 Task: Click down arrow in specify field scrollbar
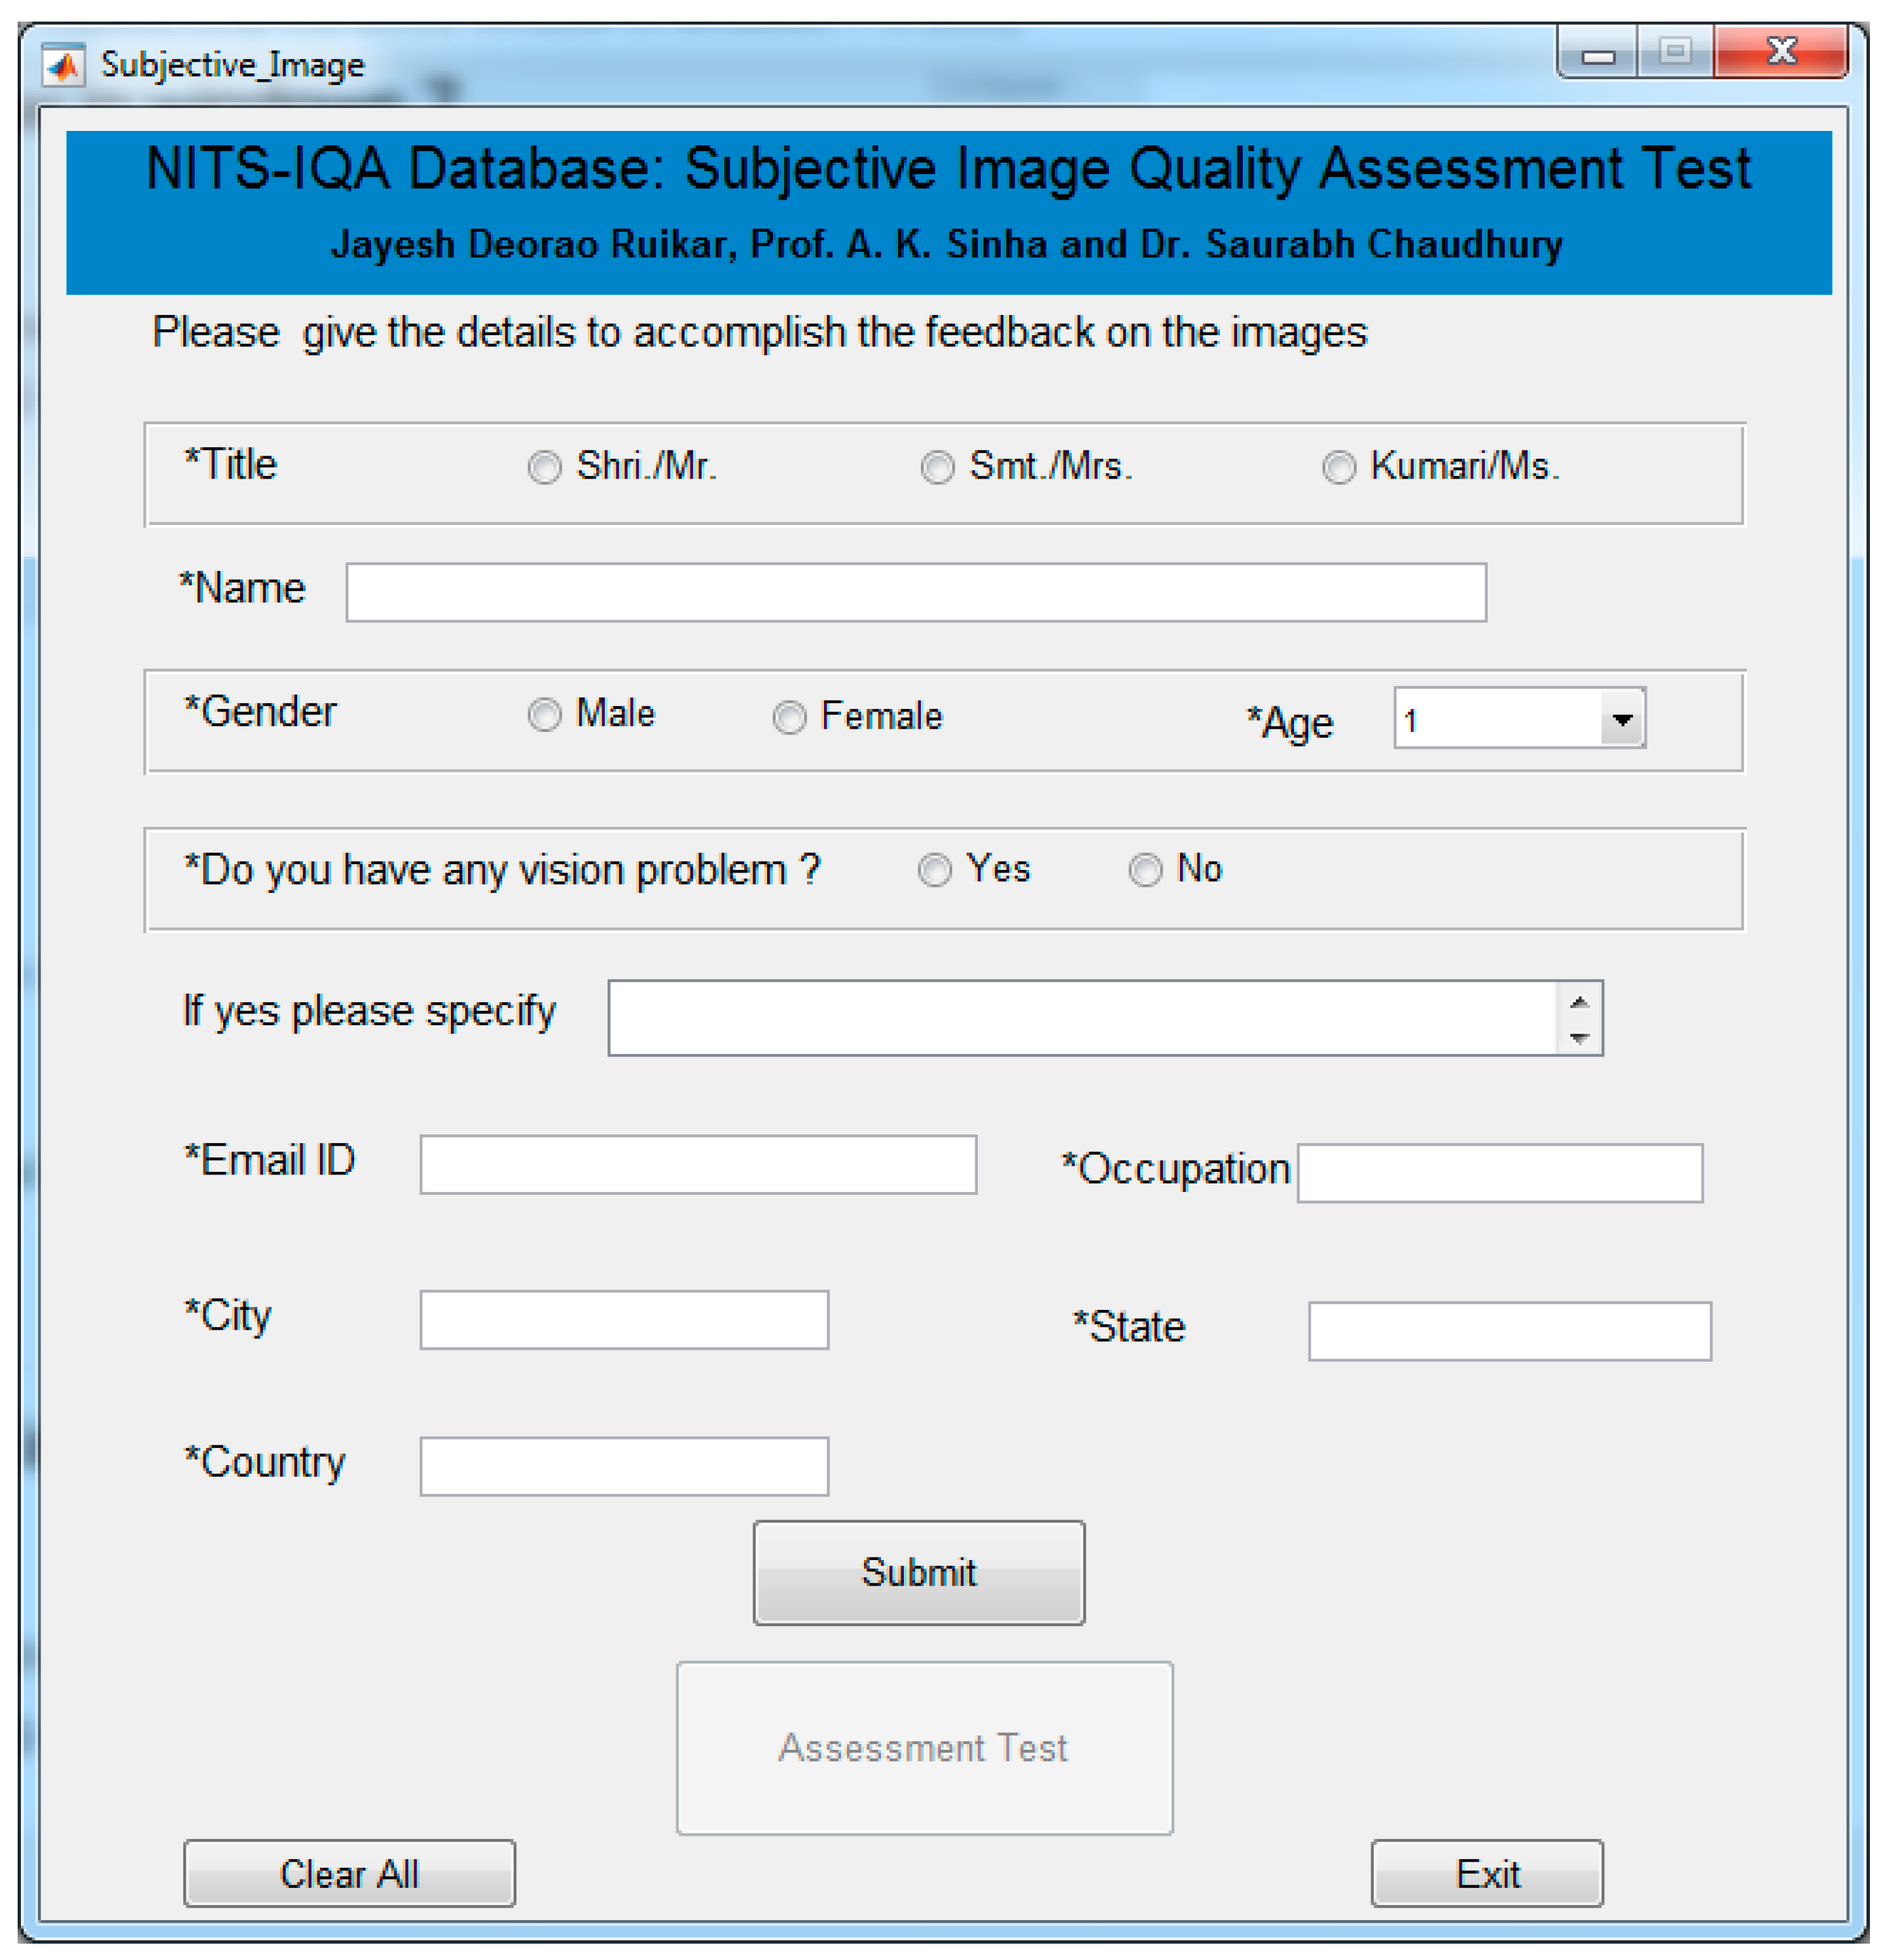tap(1579, 1038)
